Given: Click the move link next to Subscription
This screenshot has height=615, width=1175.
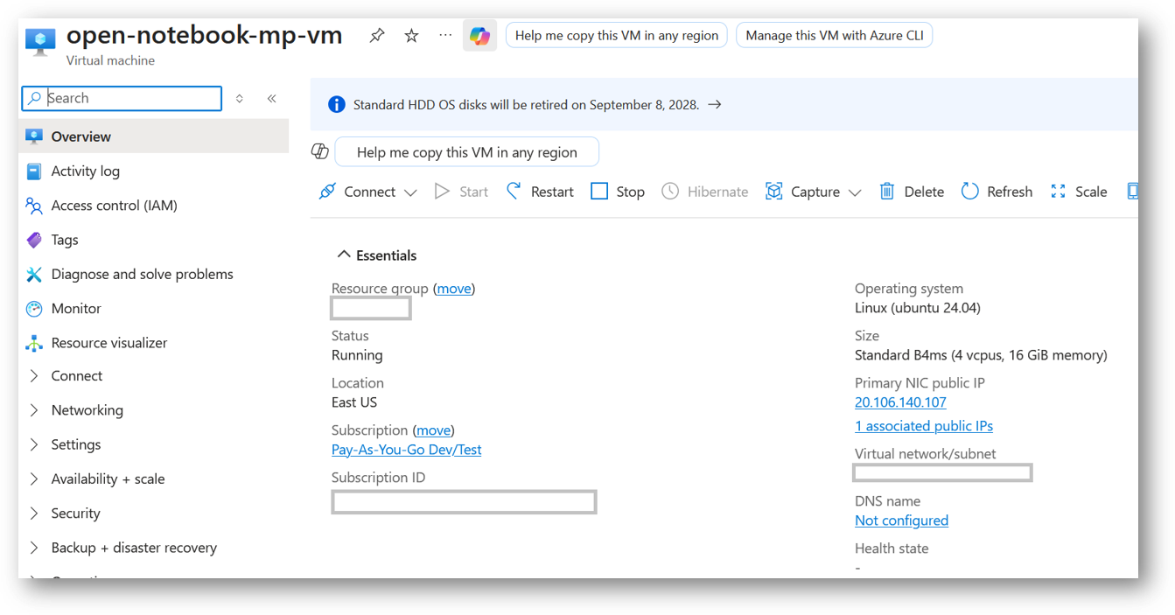Looking at the screenshot, I should pos(433,430).
